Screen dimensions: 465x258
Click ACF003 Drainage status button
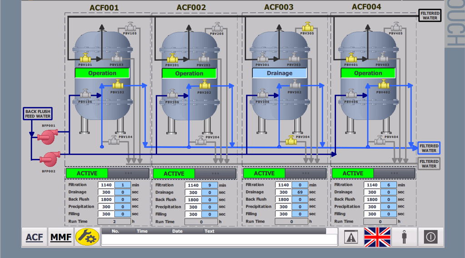[279, 73]
